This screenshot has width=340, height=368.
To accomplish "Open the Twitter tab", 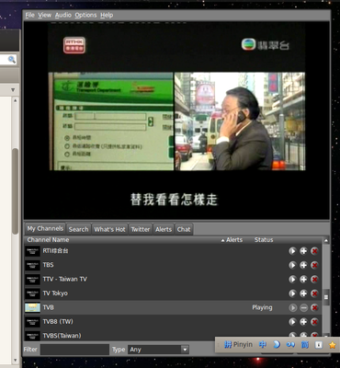I will click(141, 229).
